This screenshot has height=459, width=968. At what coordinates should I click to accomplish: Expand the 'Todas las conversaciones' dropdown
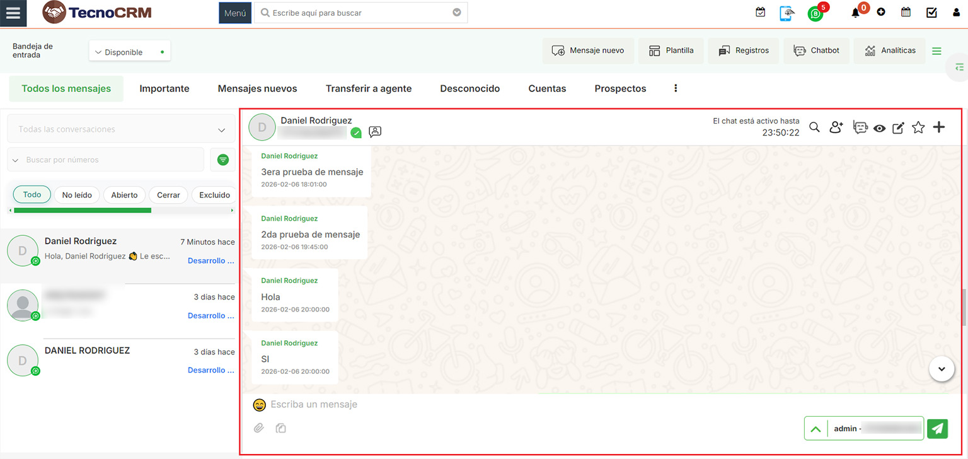pyautogui.click(x=120, y=129)
